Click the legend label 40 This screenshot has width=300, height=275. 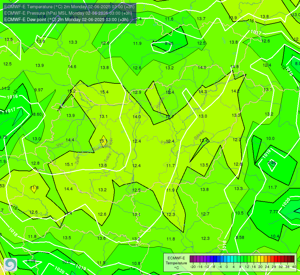click(x=294, y=267)
